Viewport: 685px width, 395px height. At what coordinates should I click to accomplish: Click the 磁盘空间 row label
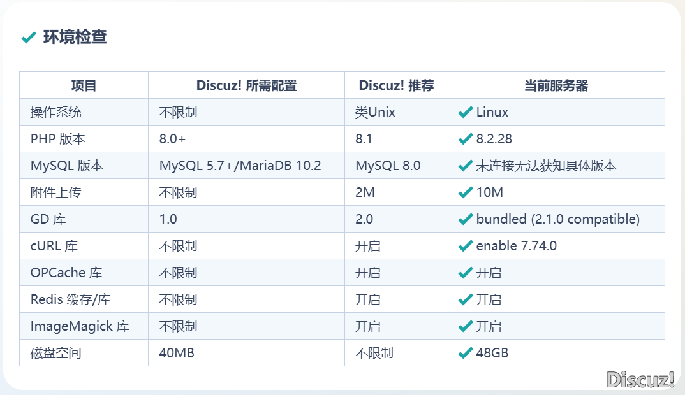56,353
